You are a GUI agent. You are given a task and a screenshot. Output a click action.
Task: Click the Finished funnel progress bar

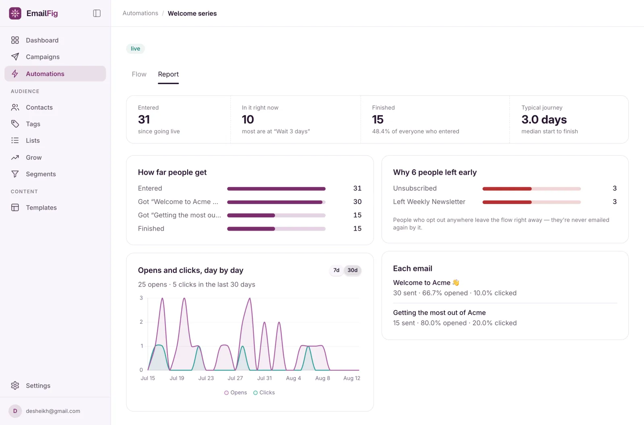[x=276, y=229]
